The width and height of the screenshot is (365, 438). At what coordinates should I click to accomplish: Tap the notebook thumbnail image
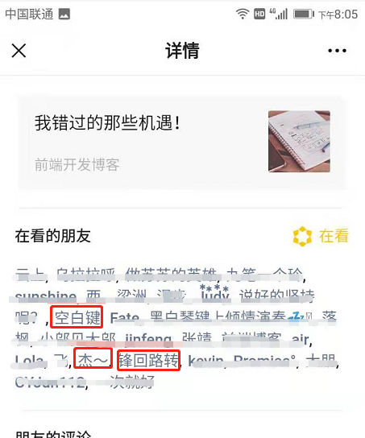point(299,142)
